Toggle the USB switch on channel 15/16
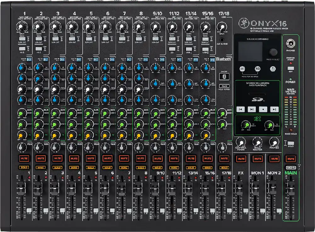 tap(205, 49)
